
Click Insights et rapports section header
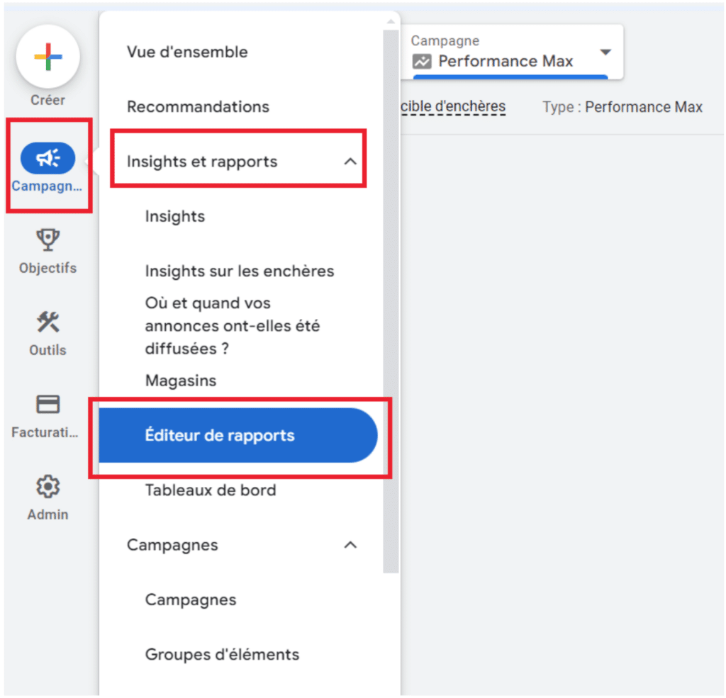202,162
